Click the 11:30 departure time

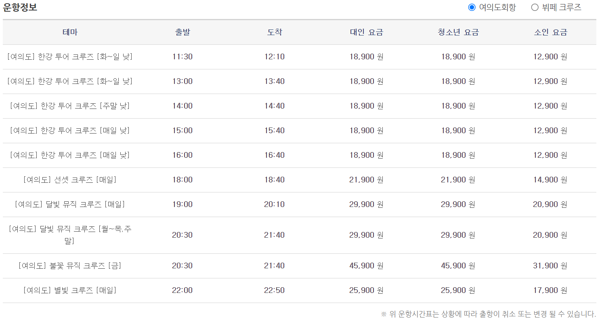click(182, 56)
